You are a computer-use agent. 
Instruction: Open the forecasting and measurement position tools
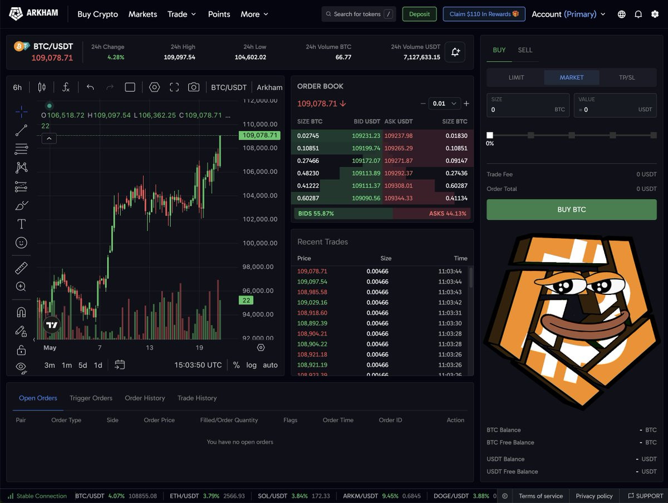21,186
